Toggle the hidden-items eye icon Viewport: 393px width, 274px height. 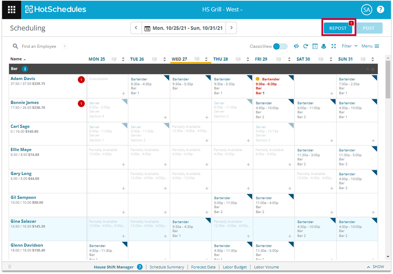[x=296, y=46]
